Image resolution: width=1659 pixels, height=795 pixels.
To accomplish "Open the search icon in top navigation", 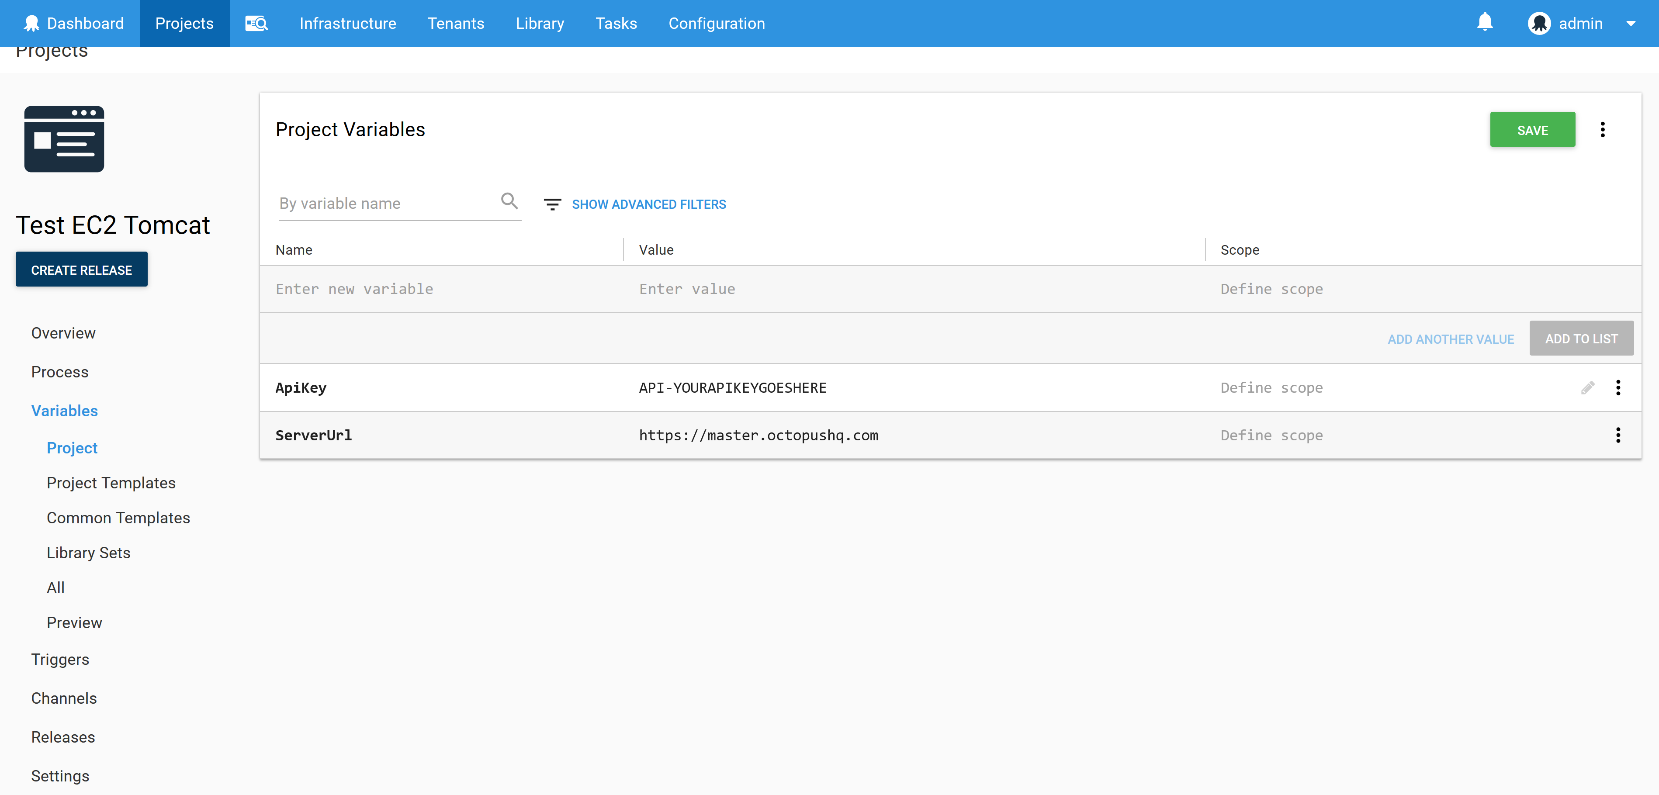I will tap(256, 24).
